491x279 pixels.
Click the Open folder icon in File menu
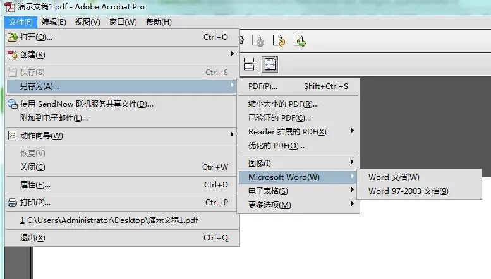coord(13,37)
